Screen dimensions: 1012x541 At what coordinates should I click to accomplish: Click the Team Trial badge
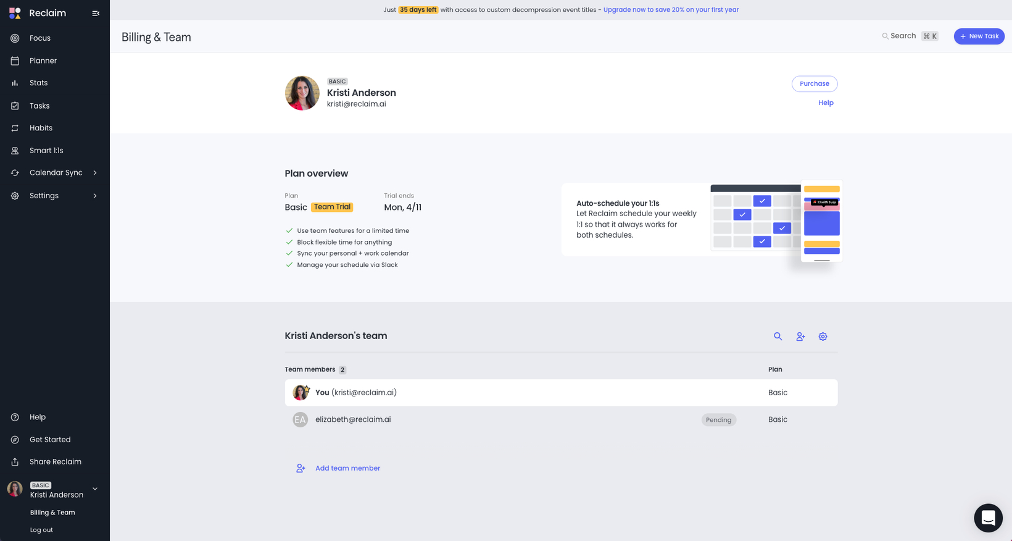332,208
